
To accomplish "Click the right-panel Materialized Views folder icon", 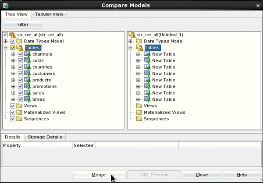I will pos(139,112).
